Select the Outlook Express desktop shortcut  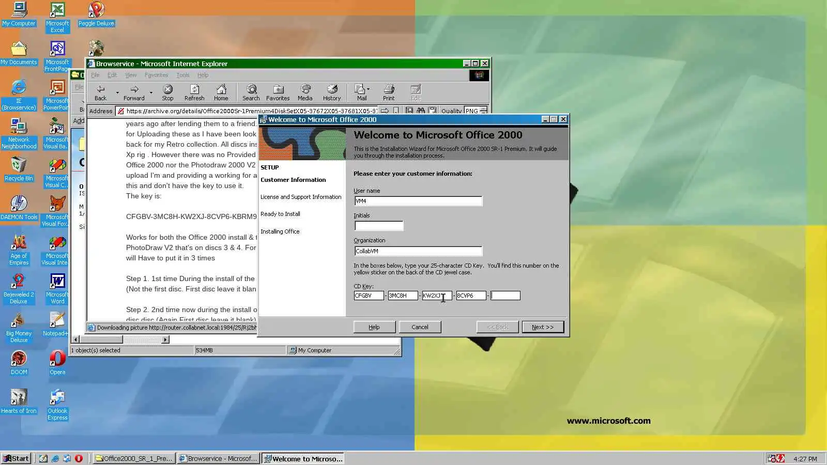(x=57, y=405)
